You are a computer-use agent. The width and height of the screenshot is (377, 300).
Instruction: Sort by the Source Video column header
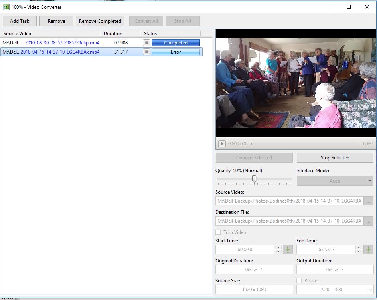tap(18, 34)
